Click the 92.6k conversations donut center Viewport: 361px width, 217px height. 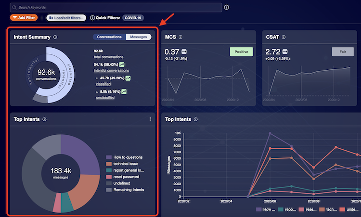(x=46, y=75)
